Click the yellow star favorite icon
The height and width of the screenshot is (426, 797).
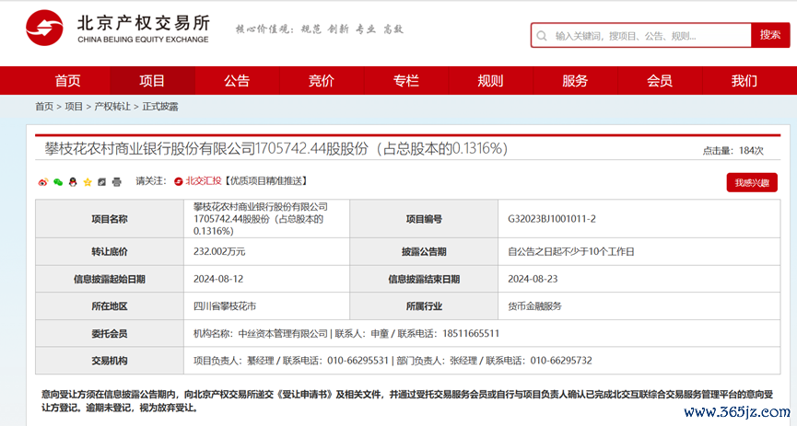coord(88,182)
